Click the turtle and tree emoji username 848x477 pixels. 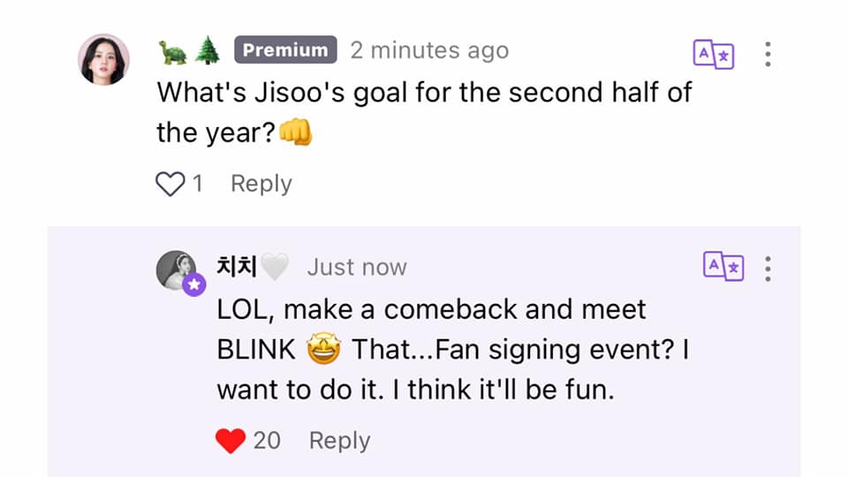(x=190, y=51)
